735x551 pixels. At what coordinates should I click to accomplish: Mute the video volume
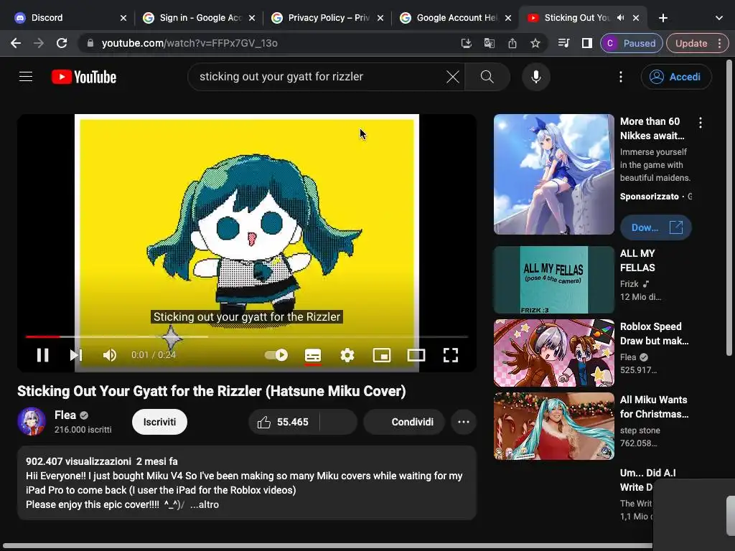(110, 355)
